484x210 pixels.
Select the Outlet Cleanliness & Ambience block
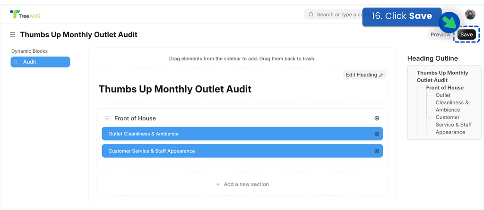click(x=242, y=134)
